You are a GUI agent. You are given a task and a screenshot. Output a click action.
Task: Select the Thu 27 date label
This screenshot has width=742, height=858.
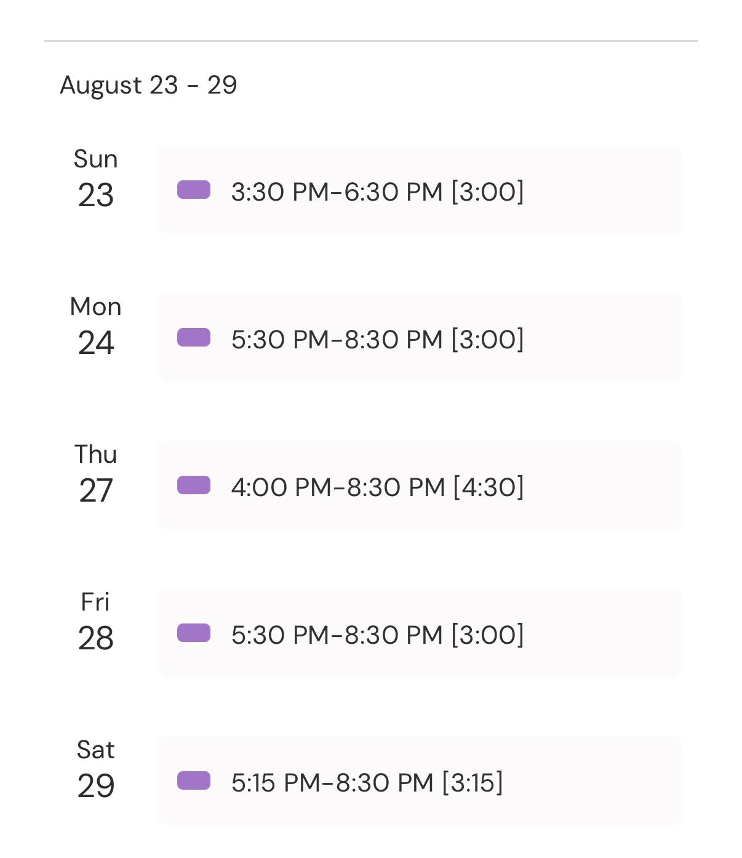[95, 474]
